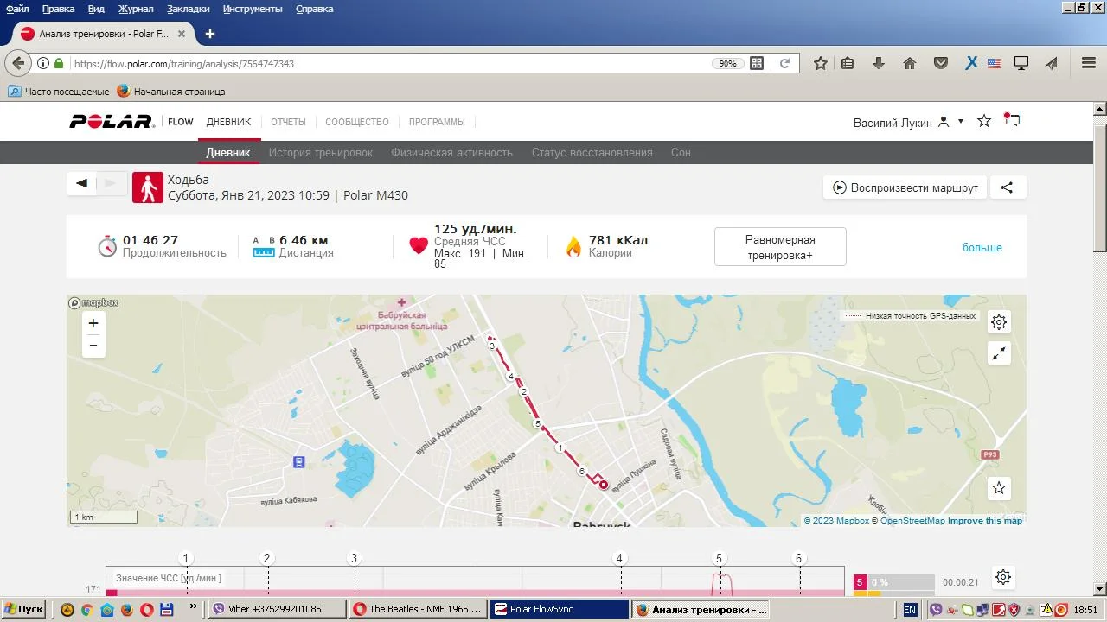Screen dimensions: 1107x622
Task: Open the Василий Лукин account dropdown
Action: [908, 122]
